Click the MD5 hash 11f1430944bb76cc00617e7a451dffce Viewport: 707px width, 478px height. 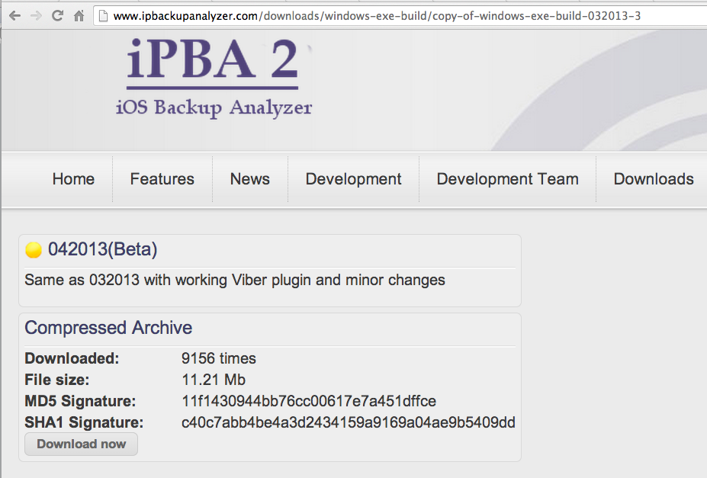[x=309, y=401]
